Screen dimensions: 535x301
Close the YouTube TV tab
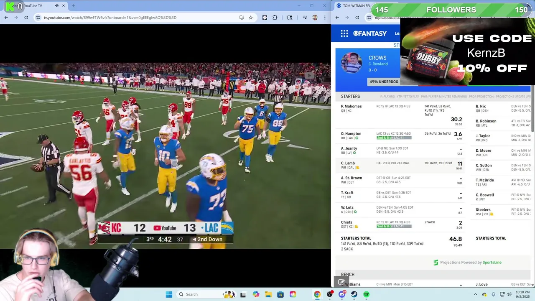pos(64,6)
